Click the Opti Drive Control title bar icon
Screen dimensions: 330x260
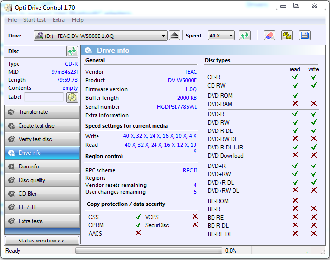pyautogui.click(x=8, y=8)
